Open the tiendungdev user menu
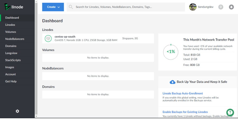This screenshot has width=238, height=119. [201, 7]
